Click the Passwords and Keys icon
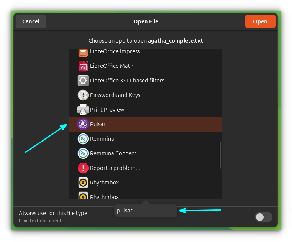This screenshot has height=242, width=292. tap(83, 95)
